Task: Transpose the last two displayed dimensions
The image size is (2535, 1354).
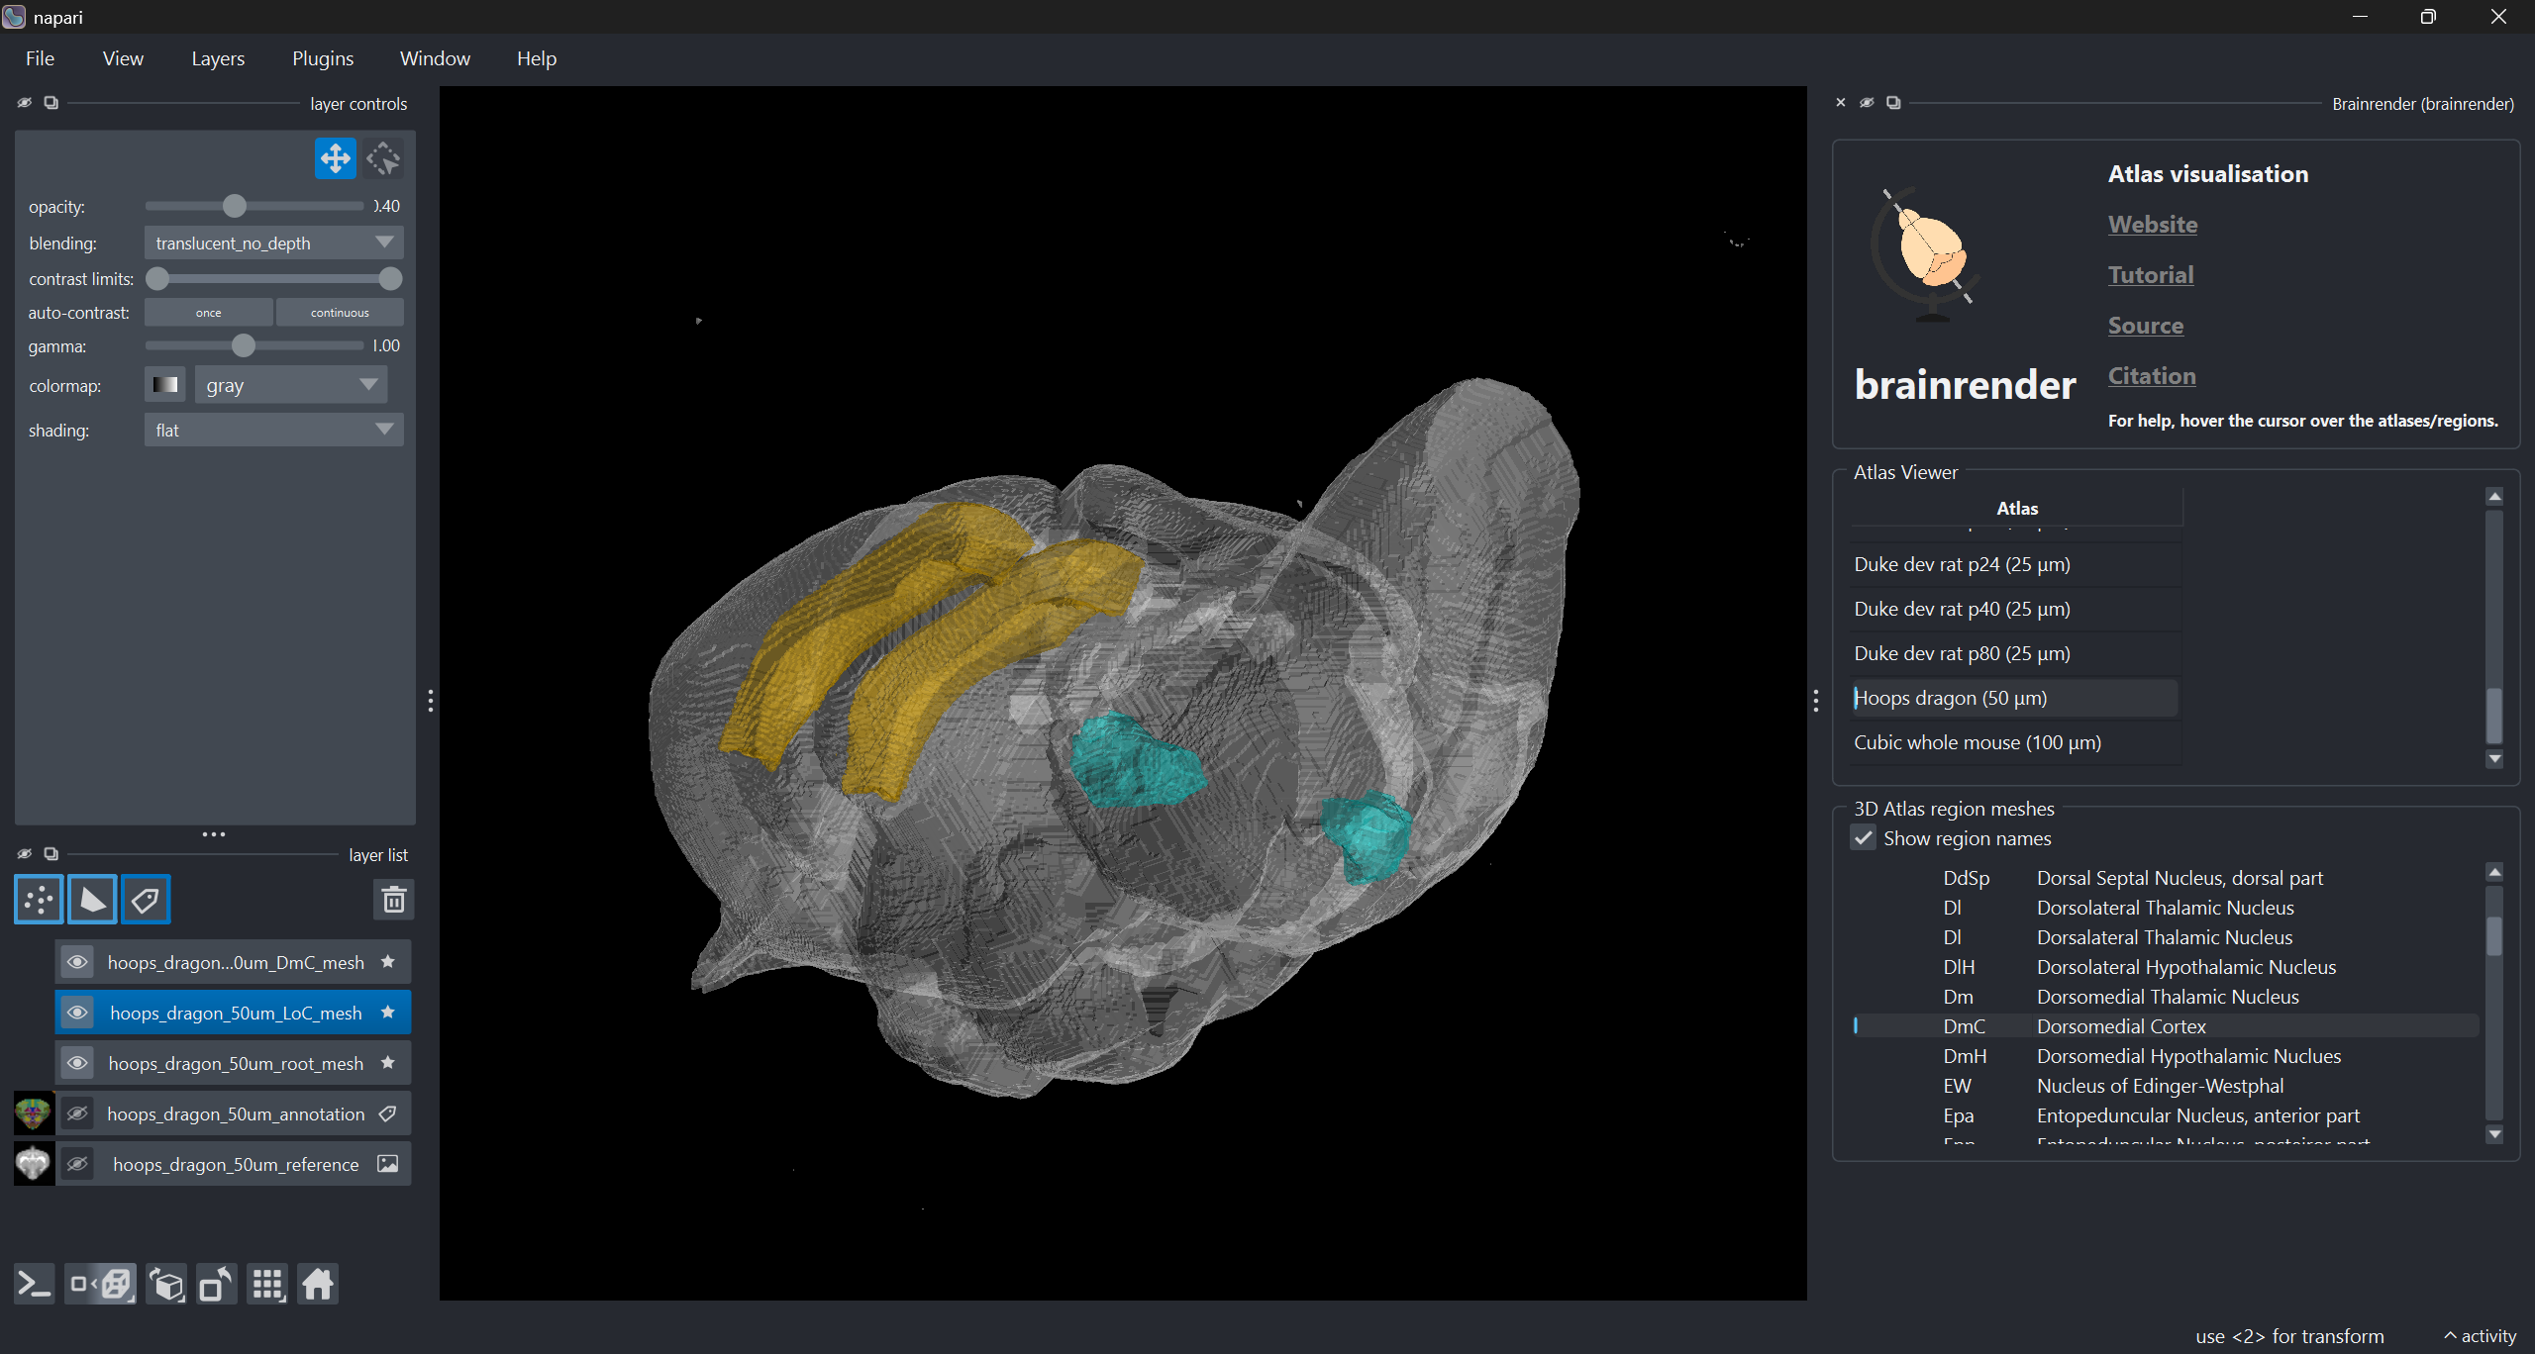Action: coord(216,1285)
